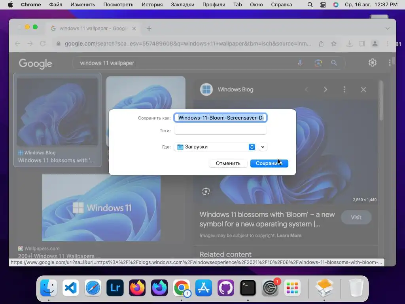This screenshot has height=304, width=405.
Task: Open App Store from the dock
Action: pyautogui.click(x=204, y=288)
